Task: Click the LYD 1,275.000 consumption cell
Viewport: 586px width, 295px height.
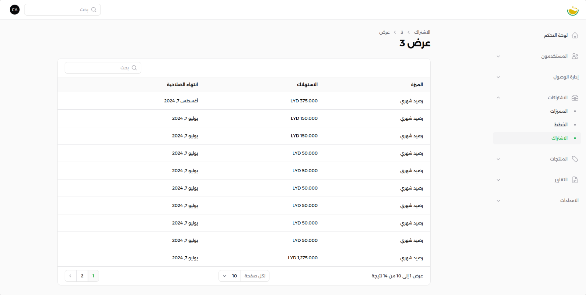Action: click(x=303, y=258)
